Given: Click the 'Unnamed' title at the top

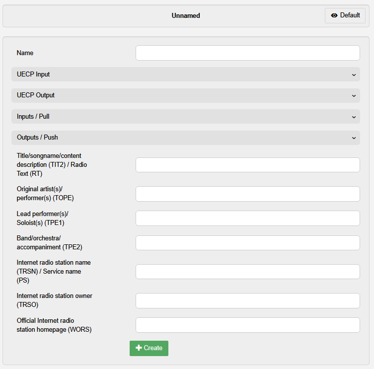Looking at the screenshot, I should pyautogui.click(x=186, y=15).
